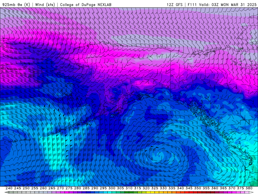Click the 335 value on color scale
258x194 pixels.
click(x=172, y=188)
